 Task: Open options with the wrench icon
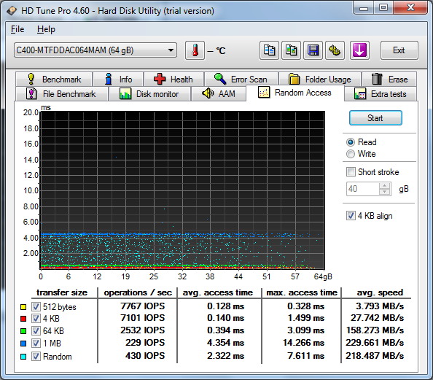coord(335,50)
